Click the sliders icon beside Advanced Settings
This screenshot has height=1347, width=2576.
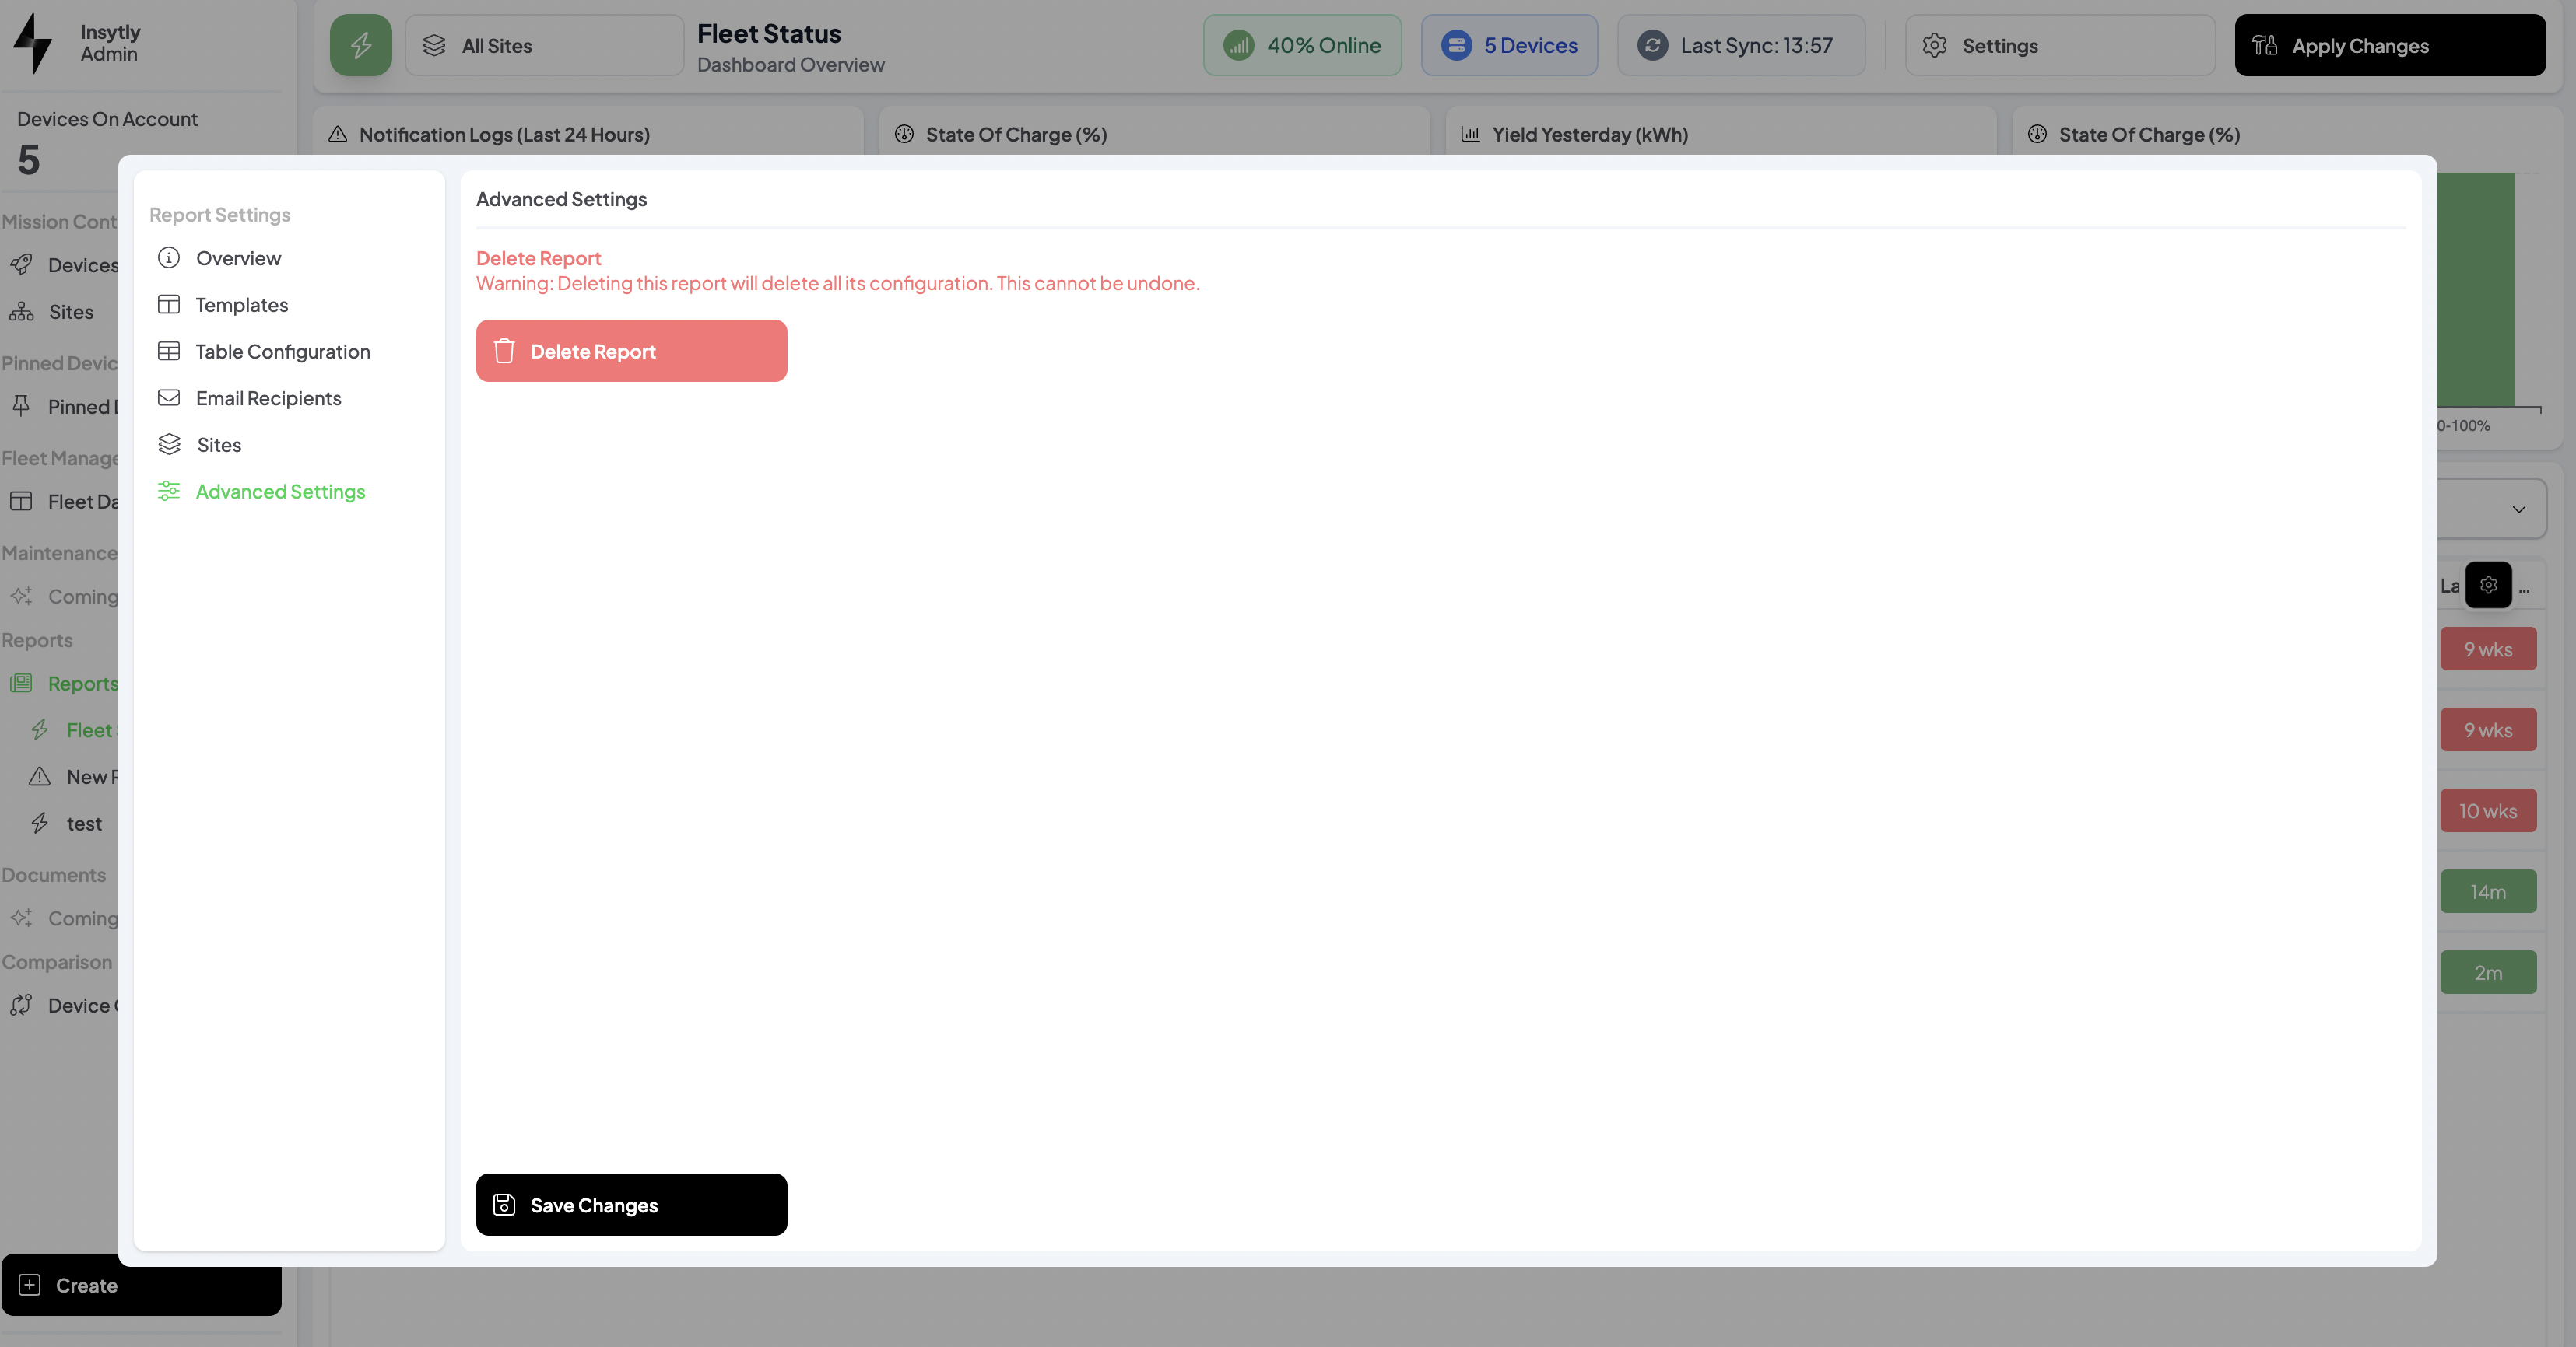(169, 491)
